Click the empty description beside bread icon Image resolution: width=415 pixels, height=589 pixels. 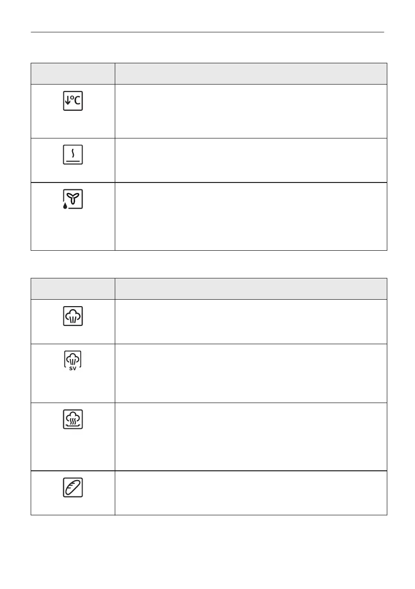pos(251,493)
